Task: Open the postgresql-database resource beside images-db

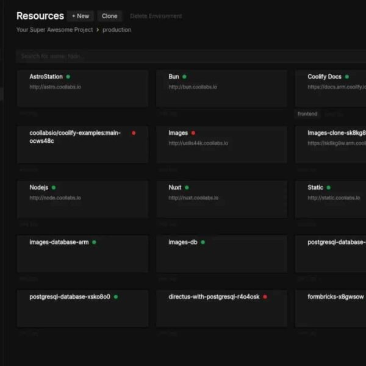Action: click(337, 242)
